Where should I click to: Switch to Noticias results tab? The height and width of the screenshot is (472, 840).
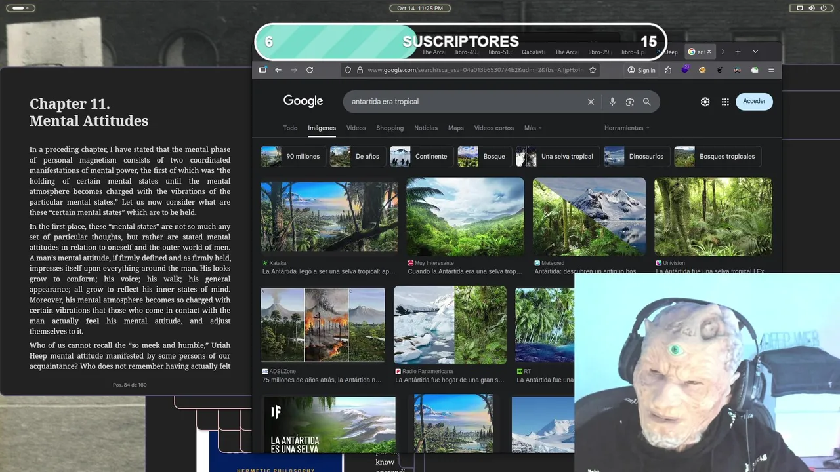tap(426, 128)
